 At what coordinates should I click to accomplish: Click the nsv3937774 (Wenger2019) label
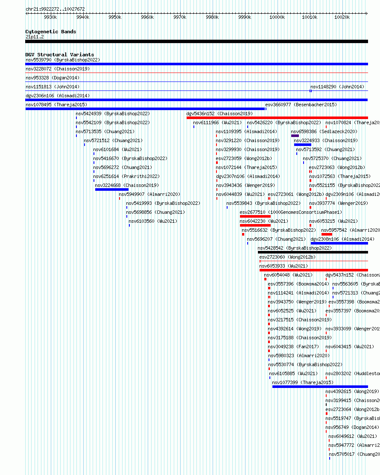pos(339,204)
